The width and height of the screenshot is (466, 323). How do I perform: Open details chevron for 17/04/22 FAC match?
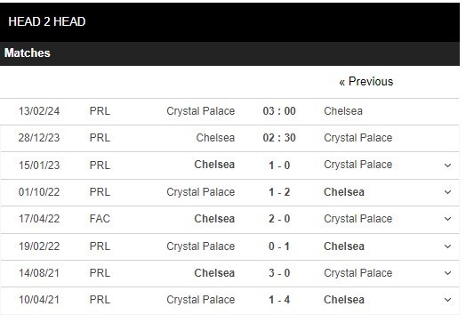pyautogui.click(x=447, y=219)
